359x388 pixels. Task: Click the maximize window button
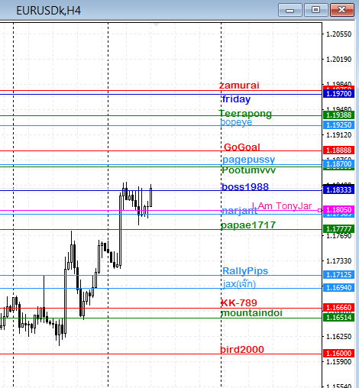(316, 10)
